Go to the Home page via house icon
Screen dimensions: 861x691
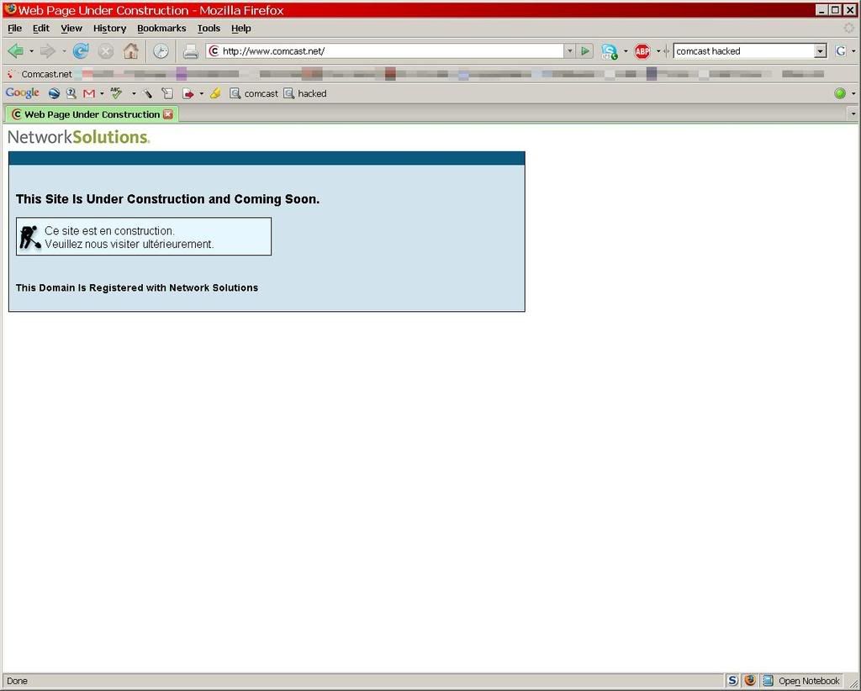point(130,51)
